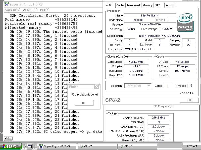Click the Code Name value Prescott

(137, 20)
